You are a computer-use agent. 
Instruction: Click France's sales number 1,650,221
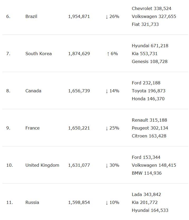[x=79, y=128]
